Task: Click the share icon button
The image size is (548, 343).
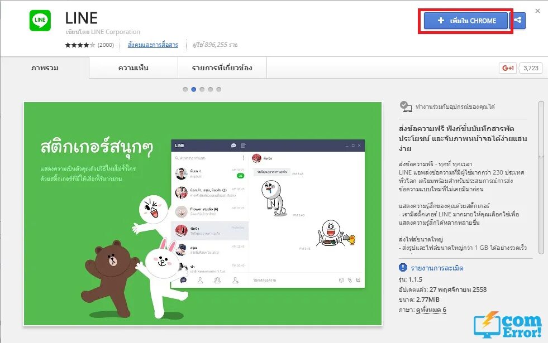Action: [x=518, y=20]
